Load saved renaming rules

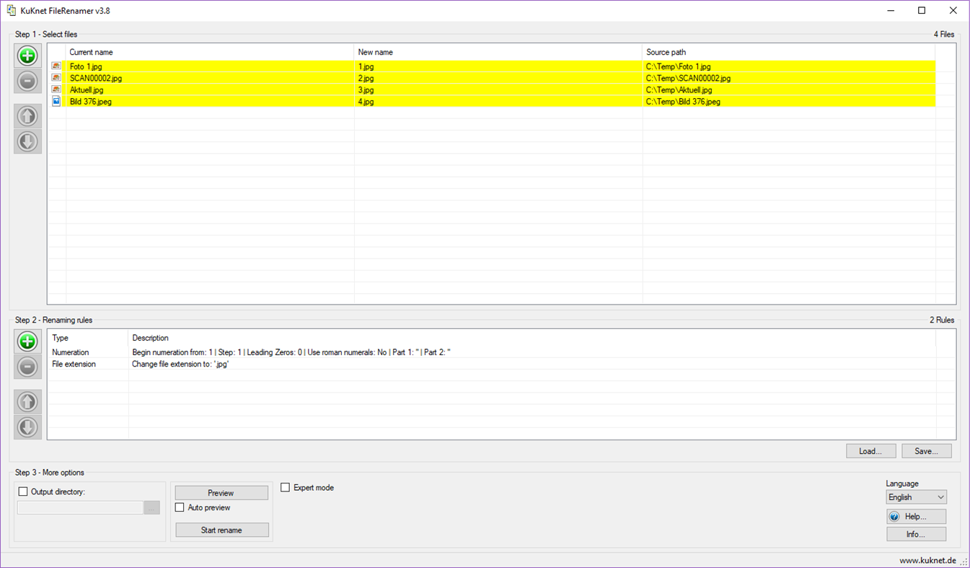870,450
